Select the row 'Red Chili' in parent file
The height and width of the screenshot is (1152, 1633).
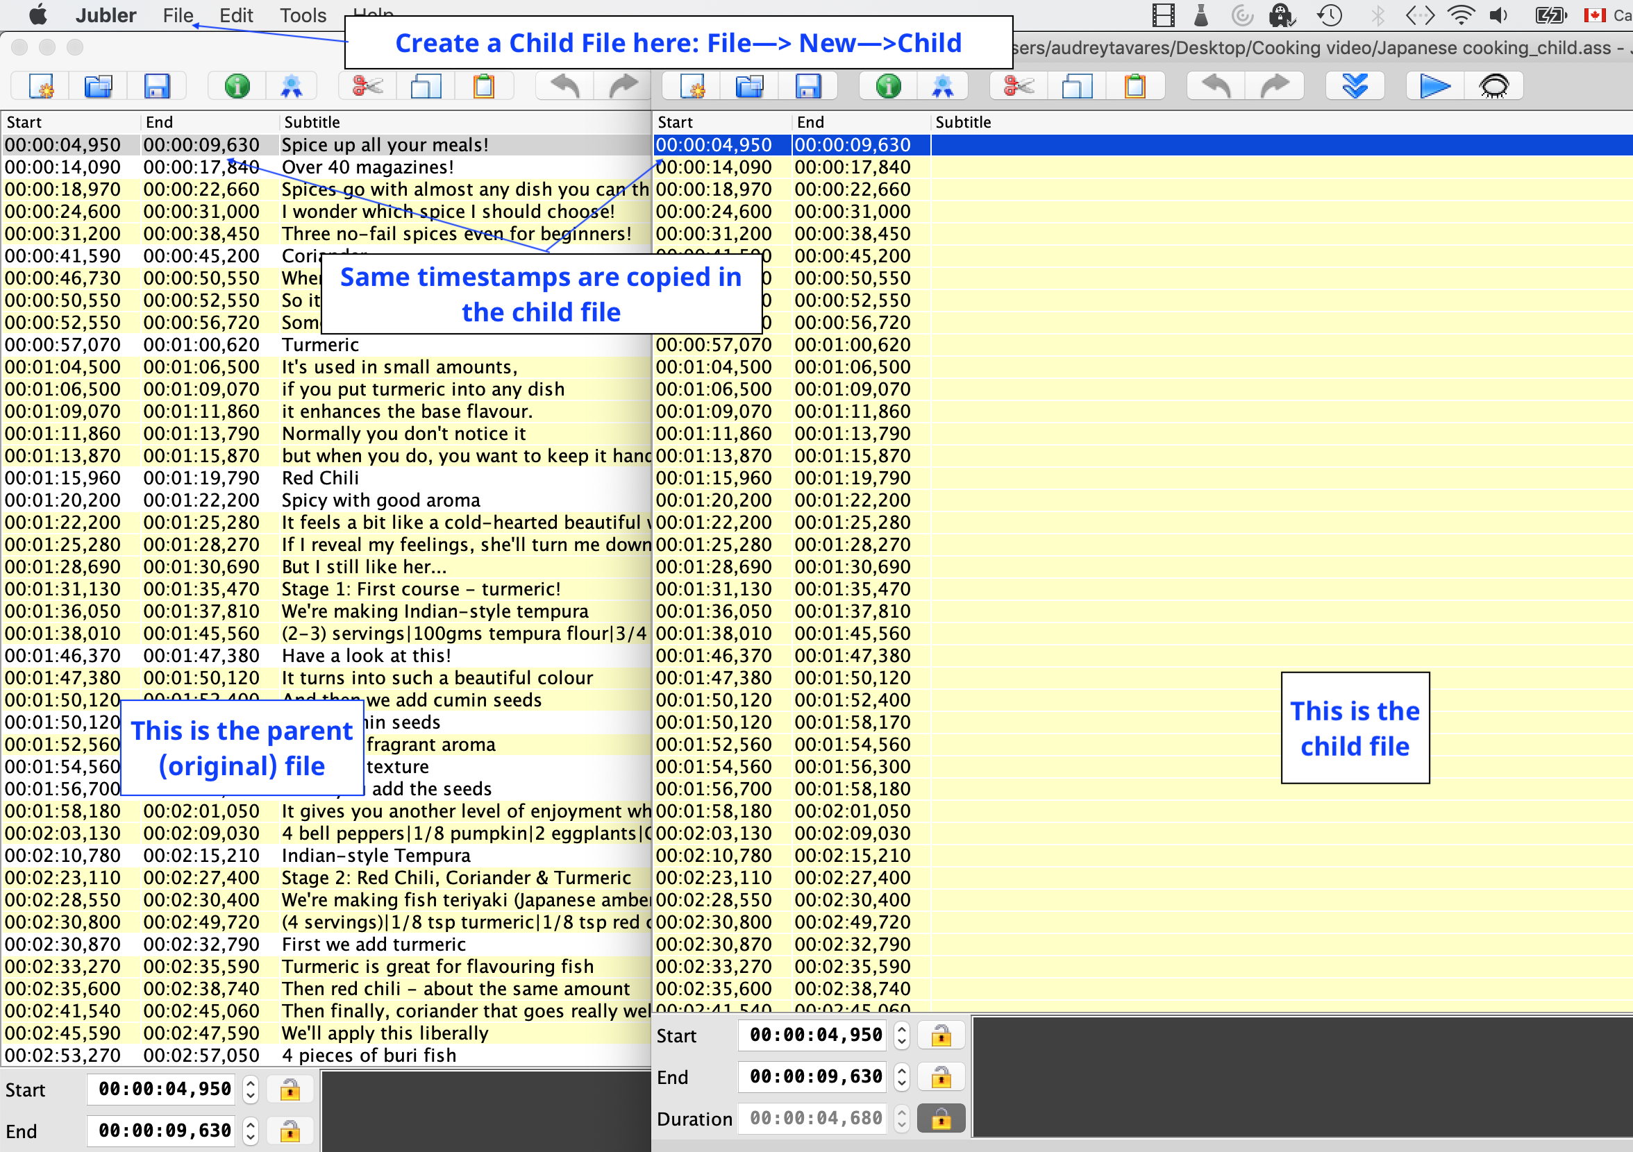coord(326,478)
